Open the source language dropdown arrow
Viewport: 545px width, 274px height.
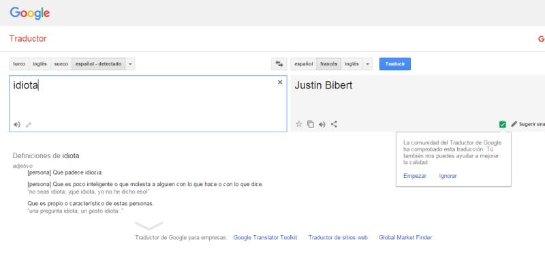[130, 64]
